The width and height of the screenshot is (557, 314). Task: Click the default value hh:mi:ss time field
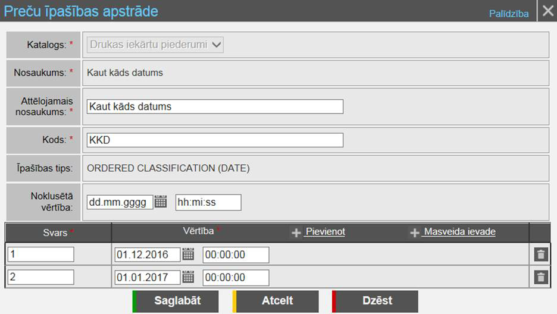pos(208,202)
